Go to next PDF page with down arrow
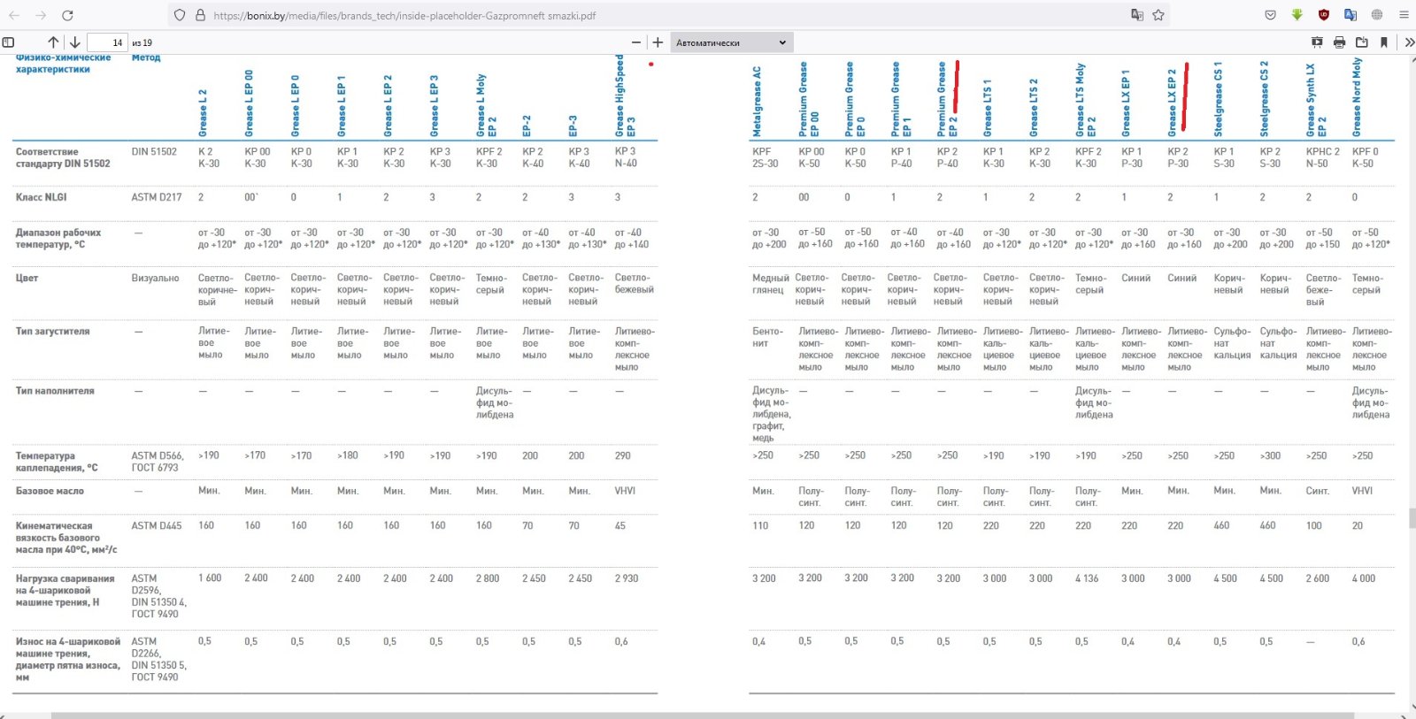This screenshot has height=719, width=1416. click(x=75, y=42)
